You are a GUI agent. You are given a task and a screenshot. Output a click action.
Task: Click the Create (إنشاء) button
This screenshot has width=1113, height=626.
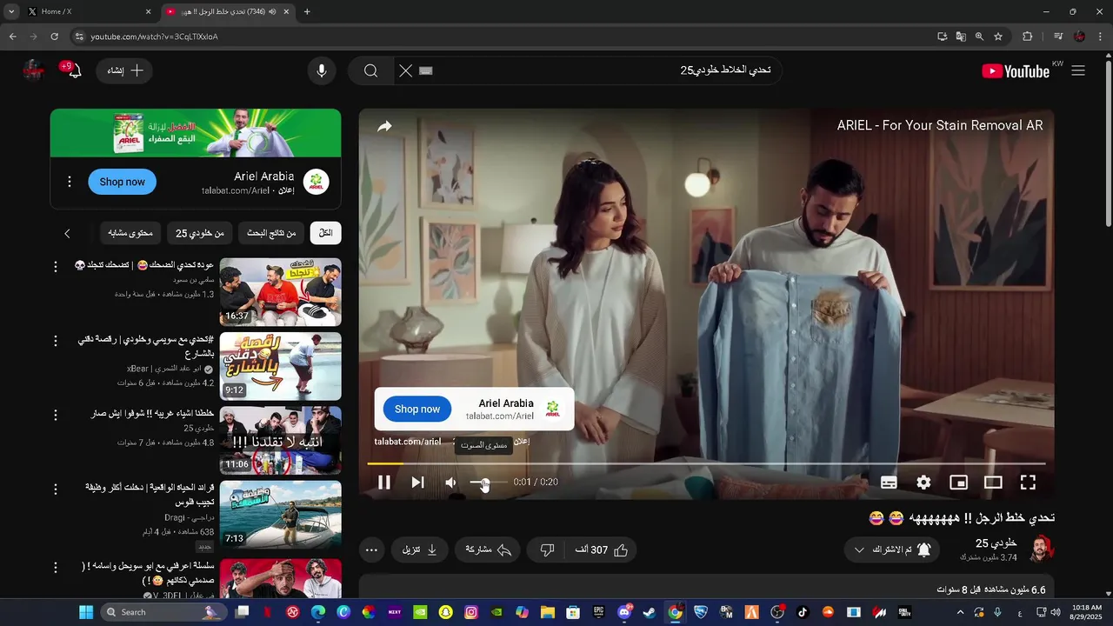coord(125,71)
